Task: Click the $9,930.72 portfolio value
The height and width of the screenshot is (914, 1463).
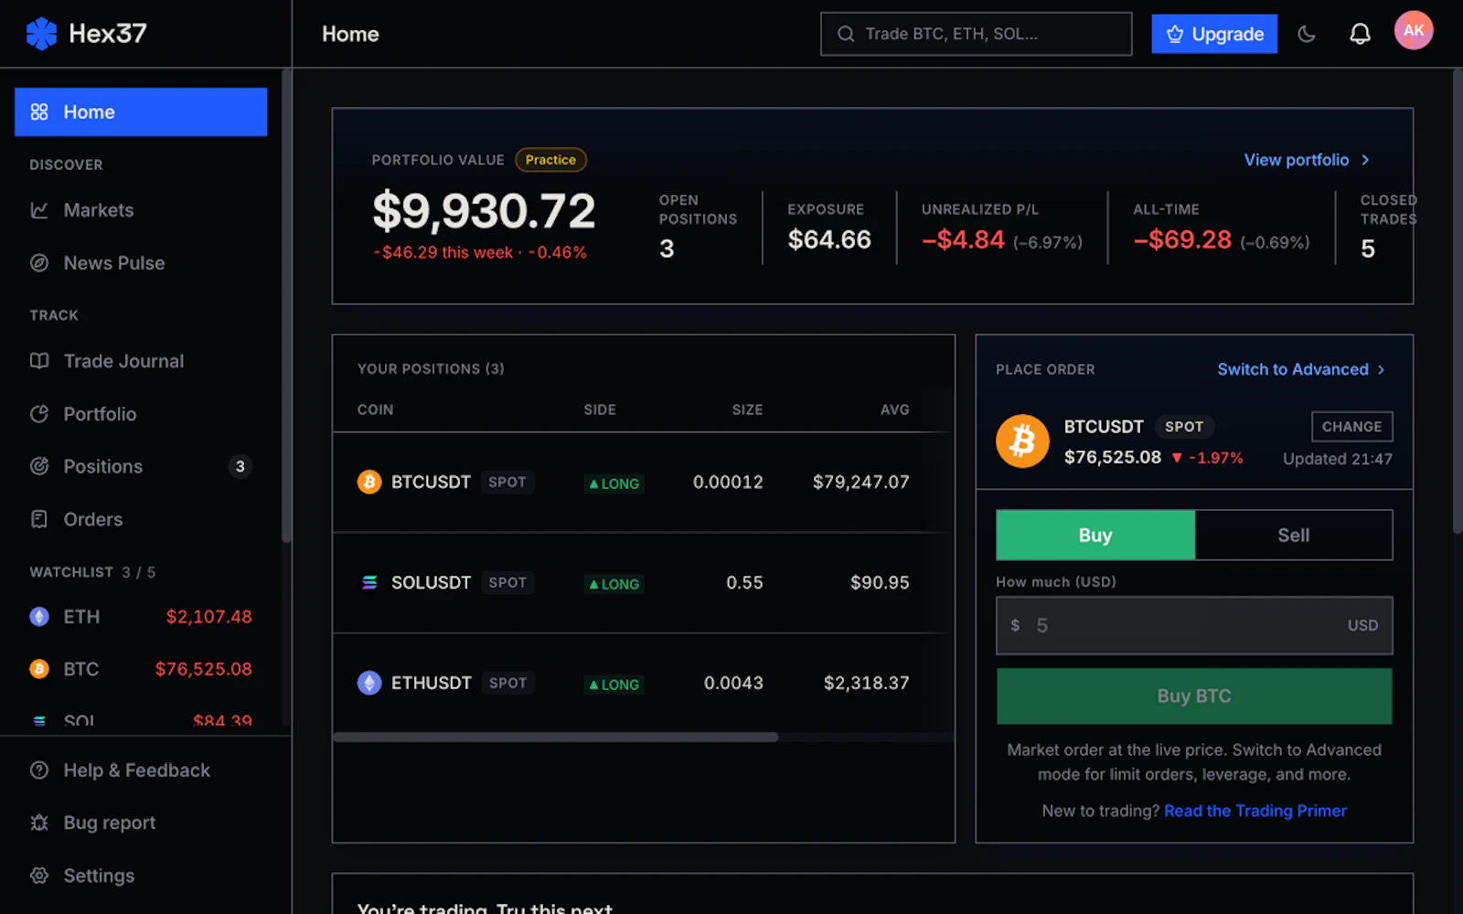Action: (484, 211)
